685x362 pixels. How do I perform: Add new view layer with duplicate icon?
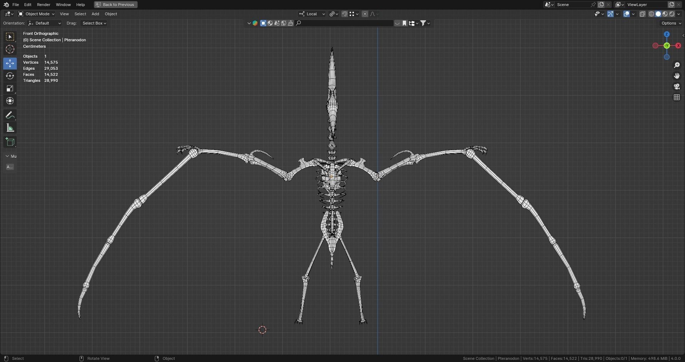[671, 5]
